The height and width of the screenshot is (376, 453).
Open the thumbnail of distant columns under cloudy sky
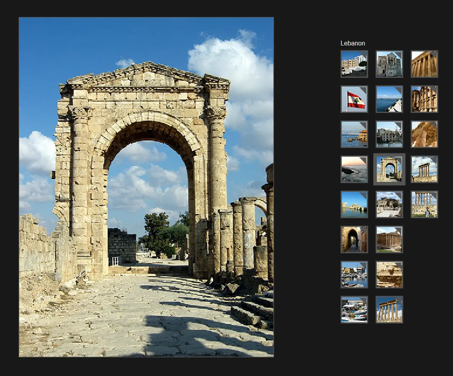(424, 169)
